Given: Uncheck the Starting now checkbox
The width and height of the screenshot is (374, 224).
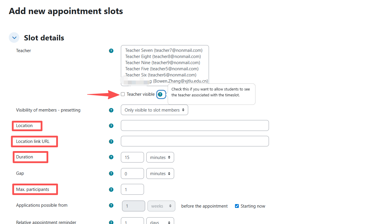Looking at the screenshot, I should click(x=237, y=206).
